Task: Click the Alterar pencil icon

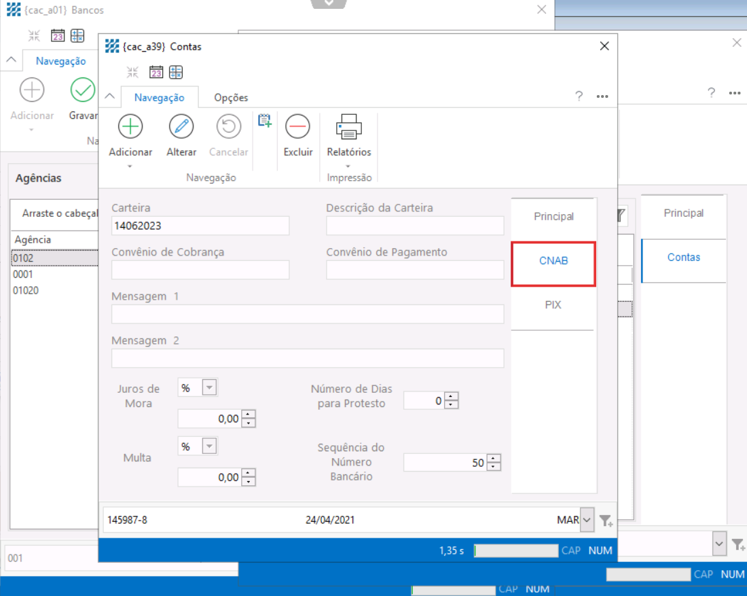Action: point(181,126)
